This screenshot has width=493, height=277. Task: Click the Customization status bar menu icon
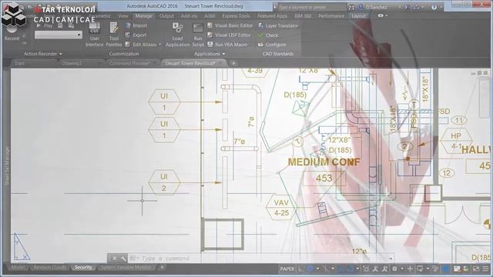tap(486, 269)
